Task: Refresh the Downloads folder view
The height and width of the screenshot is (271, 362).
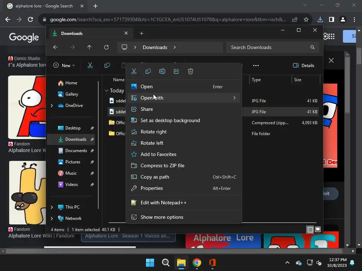Action: pos(106,47)
